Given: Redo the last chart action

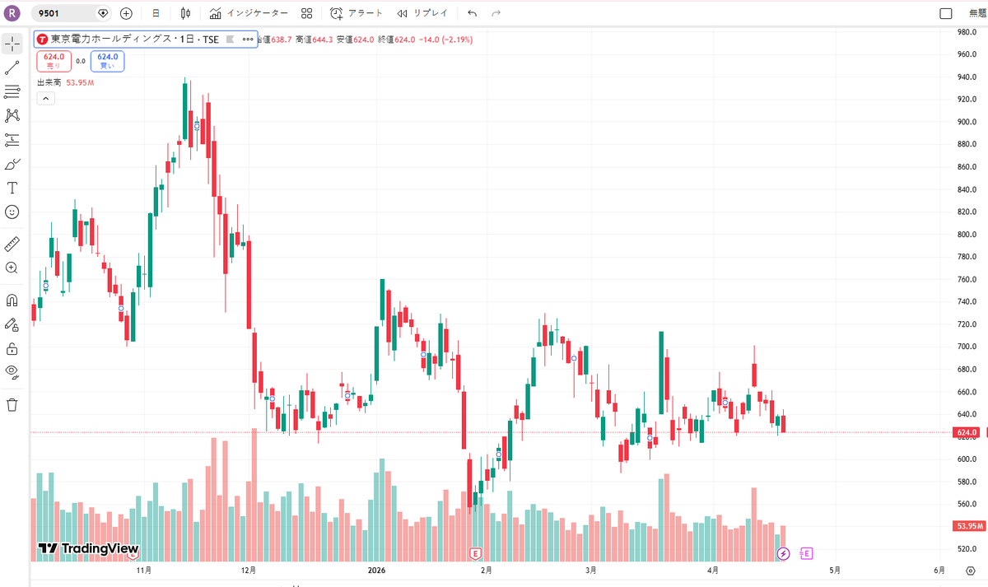Looking at the screenshot, I should 496,13.
